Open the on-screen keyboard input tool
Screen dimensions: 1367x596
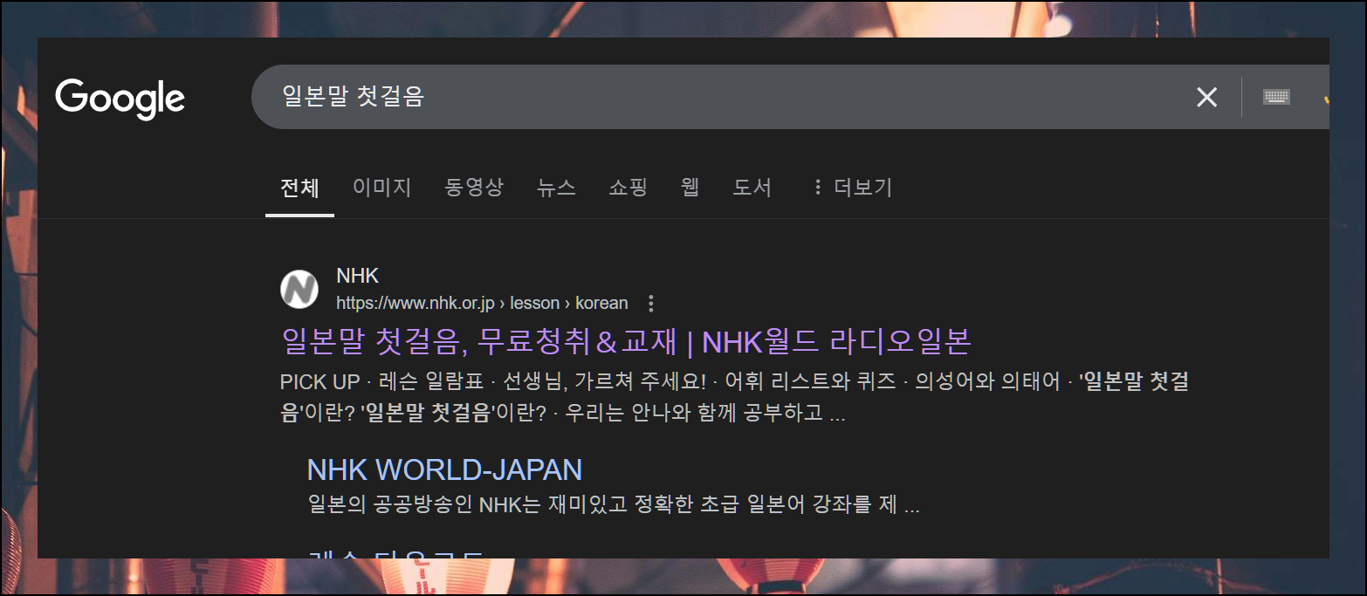coord(1276,97)
